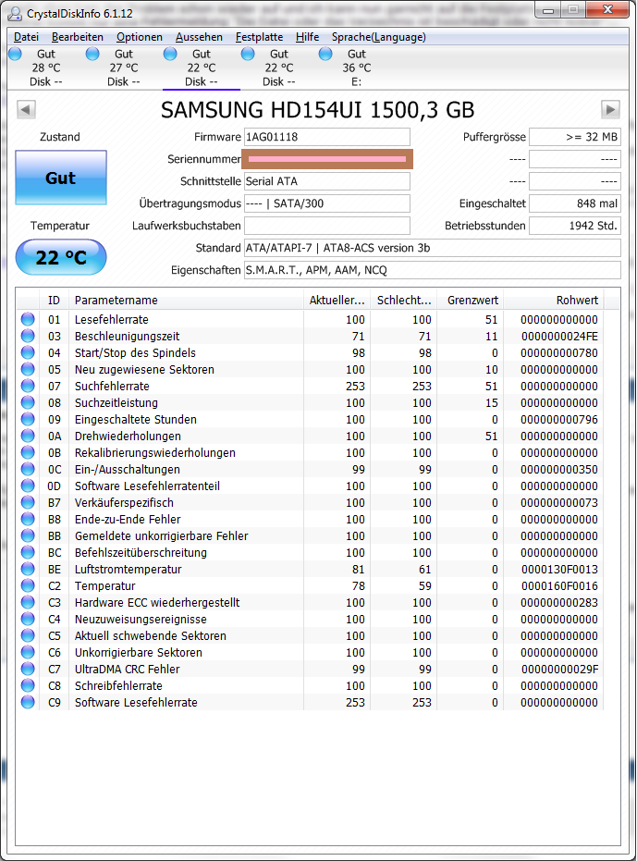Close the CrystalDiskInfo window
The image size is (637, 861).
point(607,9)
